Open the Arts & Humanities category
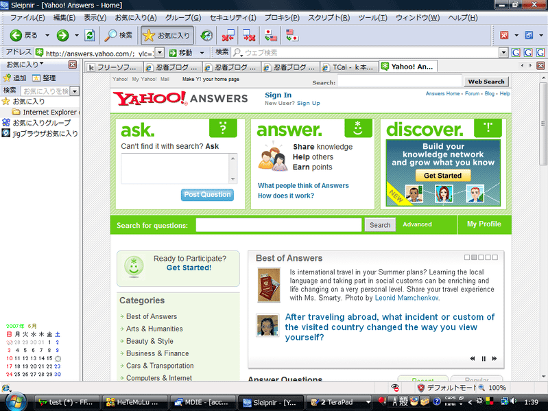The image size is (548, 411). coord(154,329)
